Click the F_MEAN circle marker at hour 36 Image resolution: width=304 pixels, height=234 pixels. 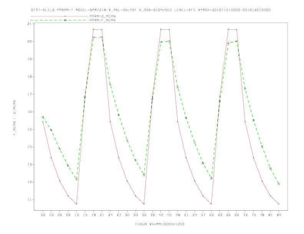(x=144, y=175)
